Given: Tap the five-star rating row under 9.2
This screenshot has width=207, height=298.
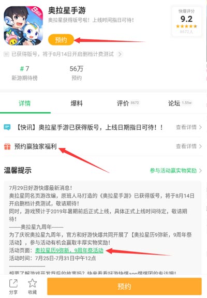Looking at the screenshot, I should [x=186, y=26].
